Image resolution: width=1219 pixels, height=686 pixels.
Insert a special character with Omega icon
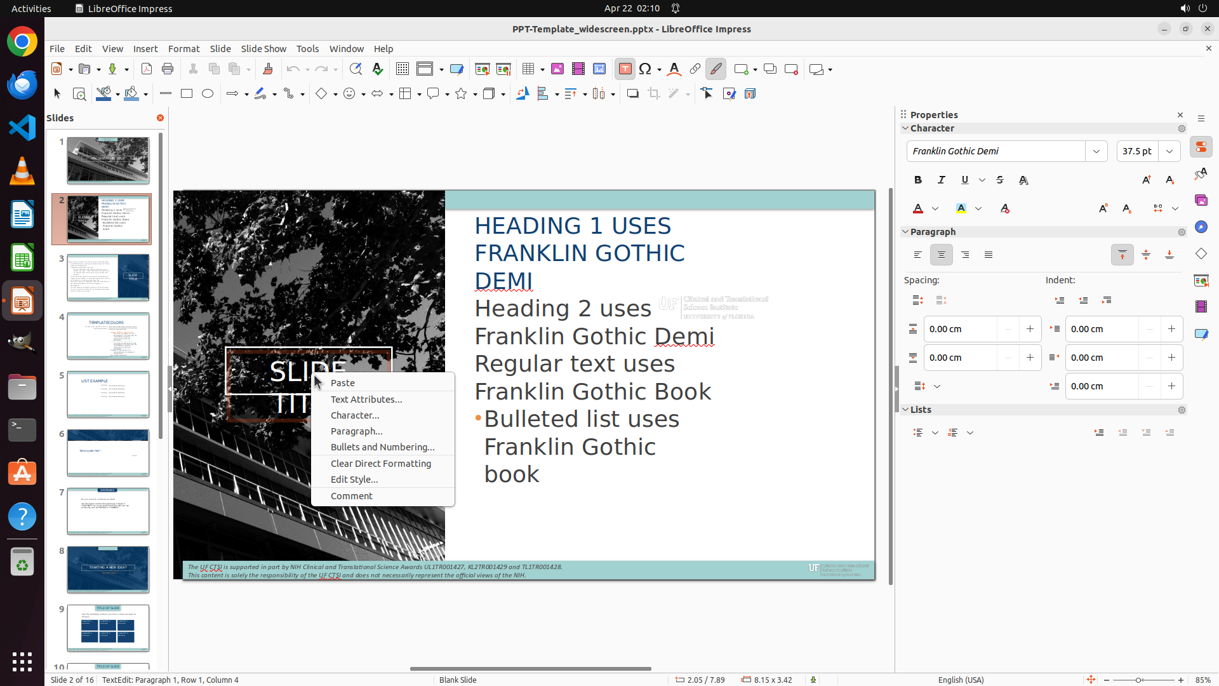(645, 69)
